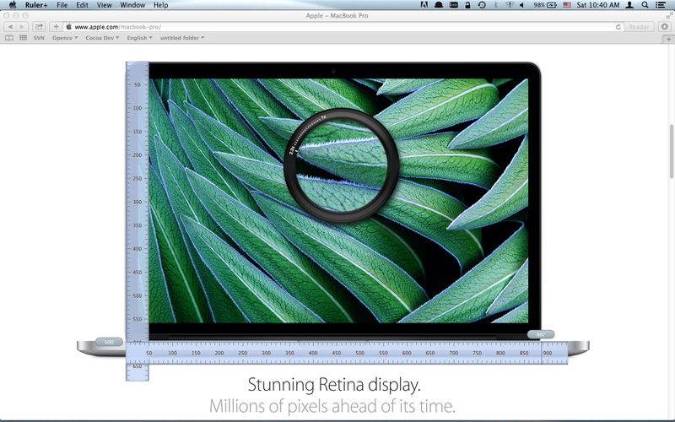Click the volume speaker icon
675x422 pixels.
521,5
